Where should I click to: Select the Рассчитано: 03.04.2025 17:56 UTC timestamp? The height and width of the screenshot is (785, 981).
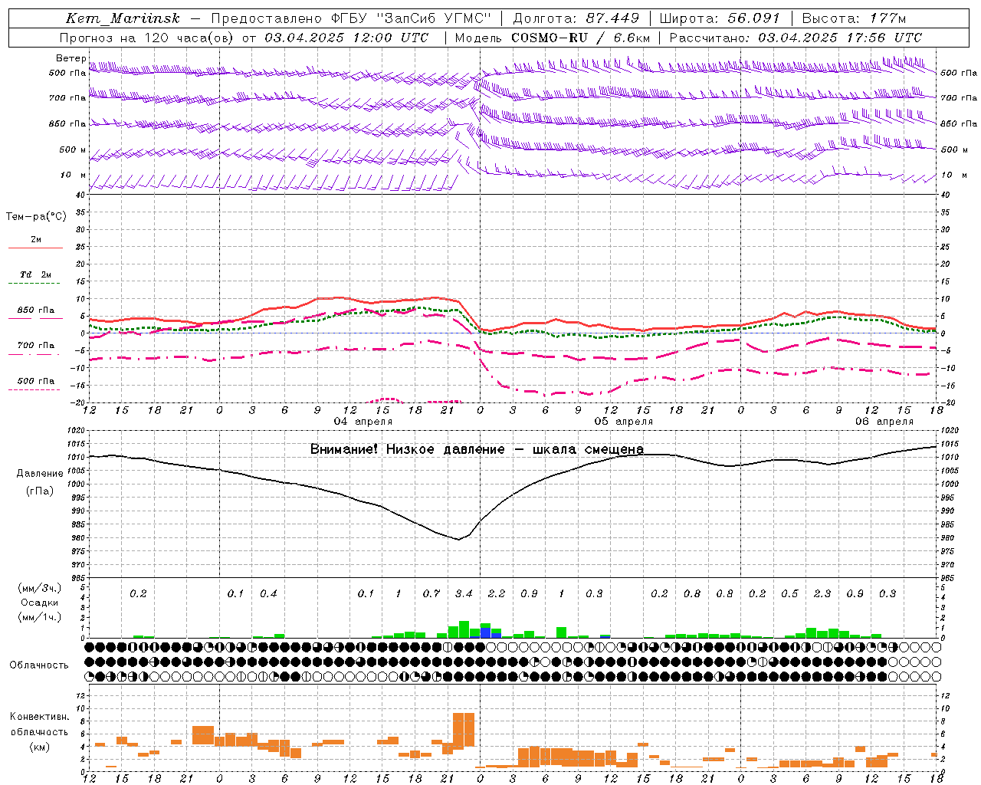[796, 38]
